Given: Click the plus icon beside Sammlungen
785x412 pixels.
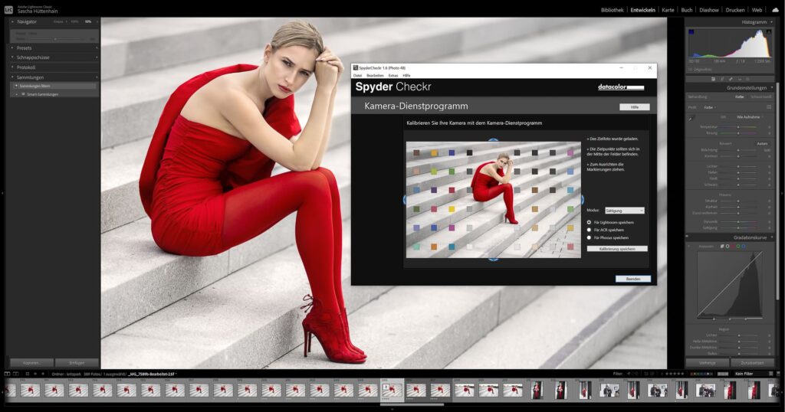Looking at the screenshot, I should click(x=97, y=77).
